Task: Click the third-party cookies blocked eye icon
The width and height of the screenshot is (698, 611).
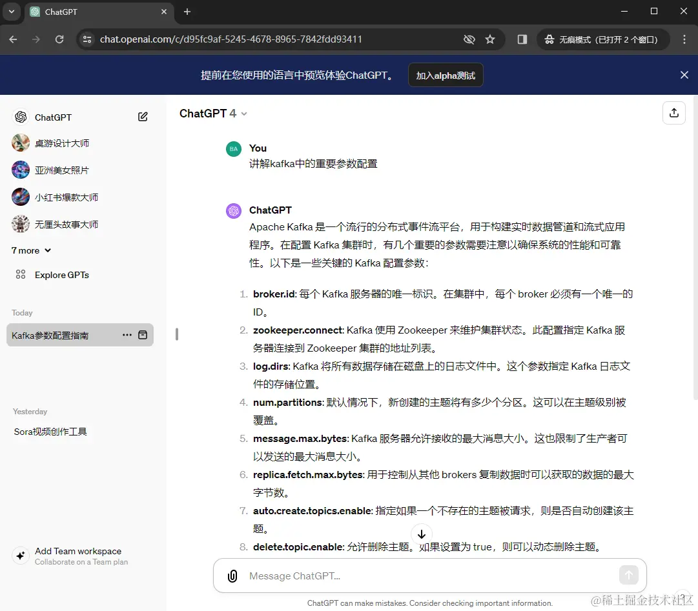Action: [469, 39]
